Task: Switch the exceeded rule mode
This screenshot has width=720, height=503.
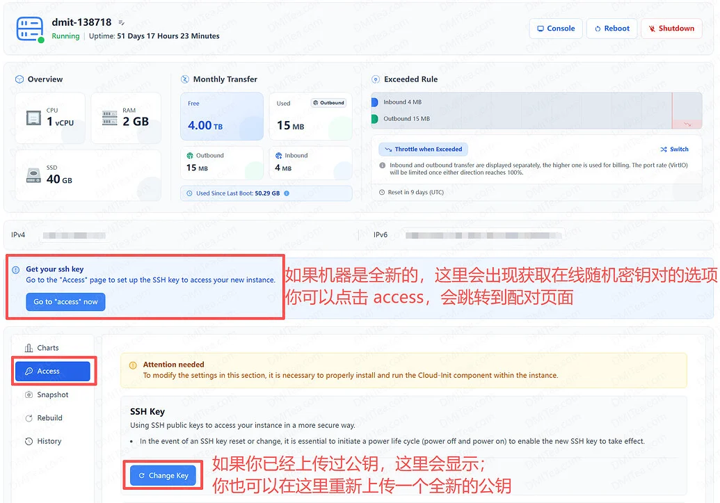Action: coord(674,150)
